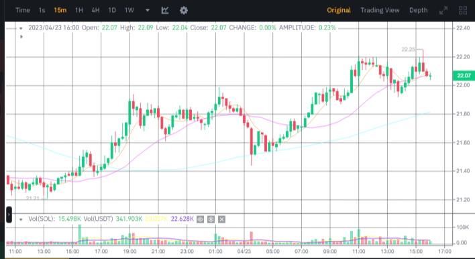The height and width of the screenshot is (259, 475).
Task: Select the 1s interval
Action: [x=42, y=10]
